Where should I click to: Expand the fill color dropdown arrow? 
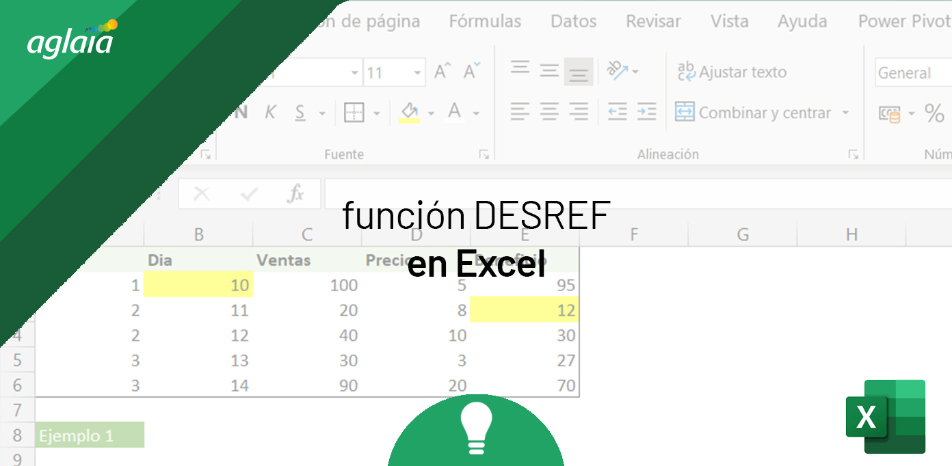[x=431, y=113]
